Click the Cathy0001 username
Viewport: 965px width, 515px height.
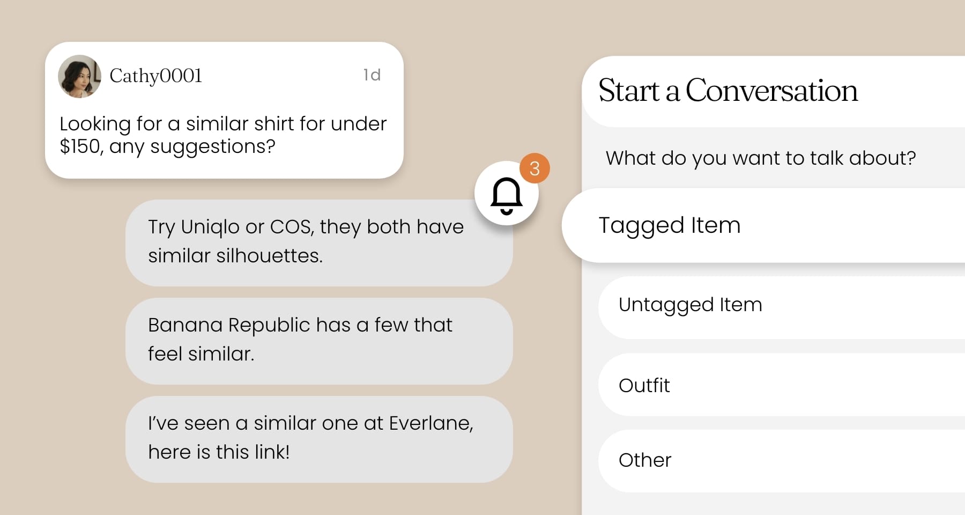click(155, 76)
